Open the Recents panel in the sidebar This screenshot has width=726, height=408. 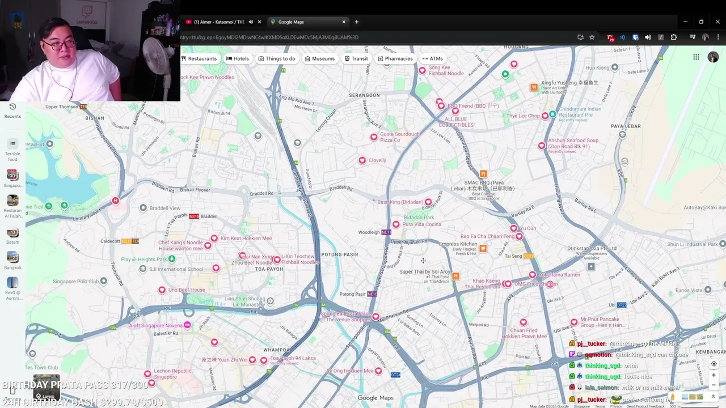(12, 110)
